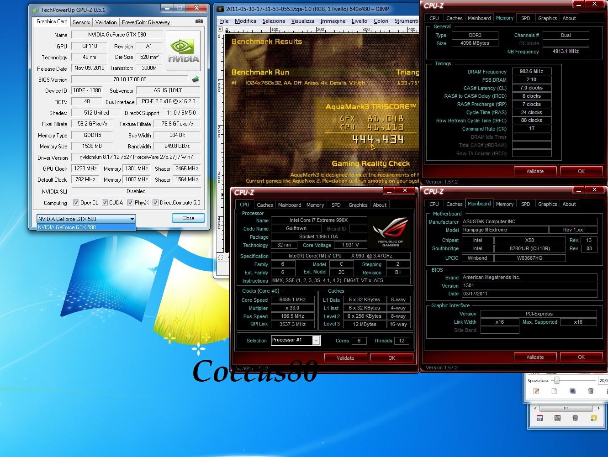Toggle the CUDA checkbox
Screen dimensions: 608x457
105,203
